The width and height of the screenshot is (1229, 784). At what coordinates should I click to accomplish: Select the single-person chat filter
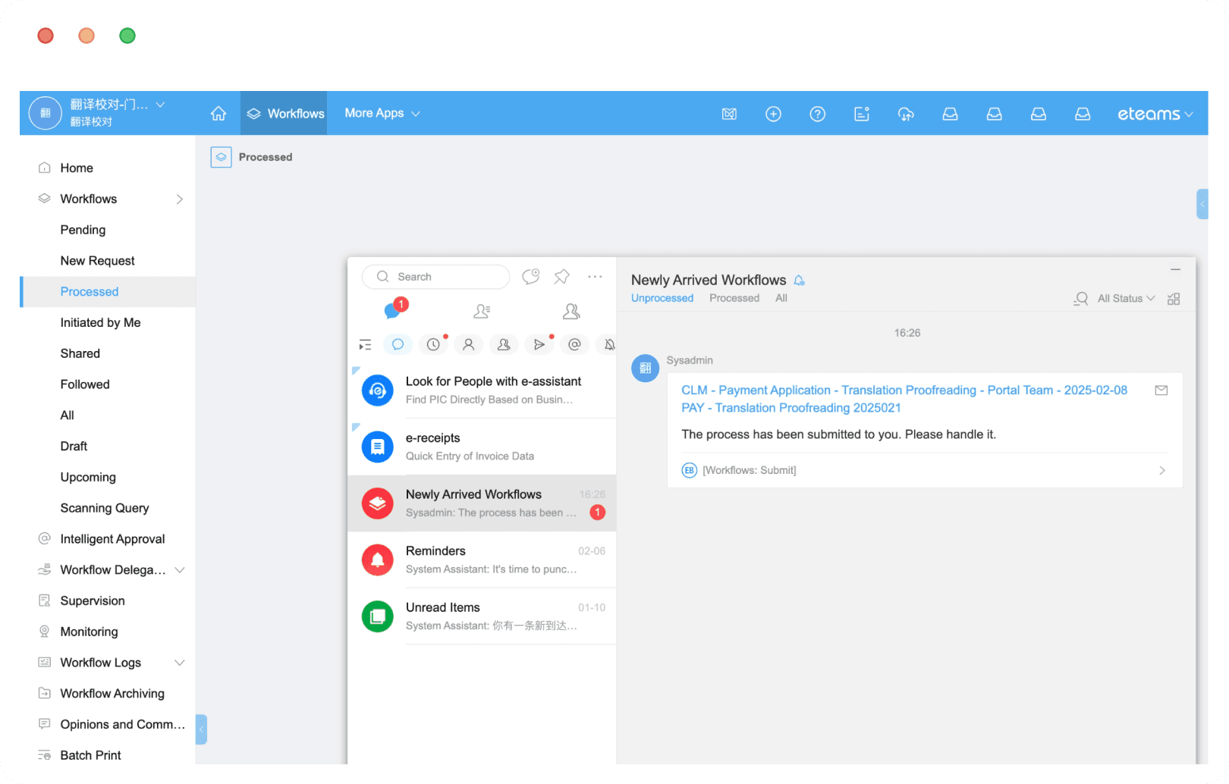click(469, 344)
